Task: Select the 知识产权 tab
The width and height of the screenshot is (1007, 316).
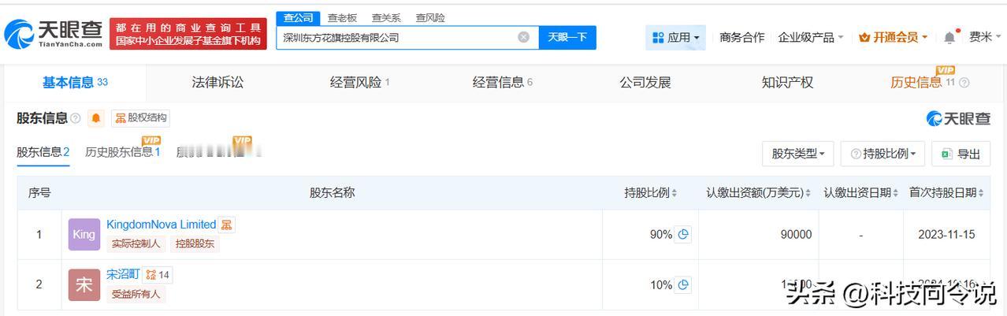Action: point(787,82)
